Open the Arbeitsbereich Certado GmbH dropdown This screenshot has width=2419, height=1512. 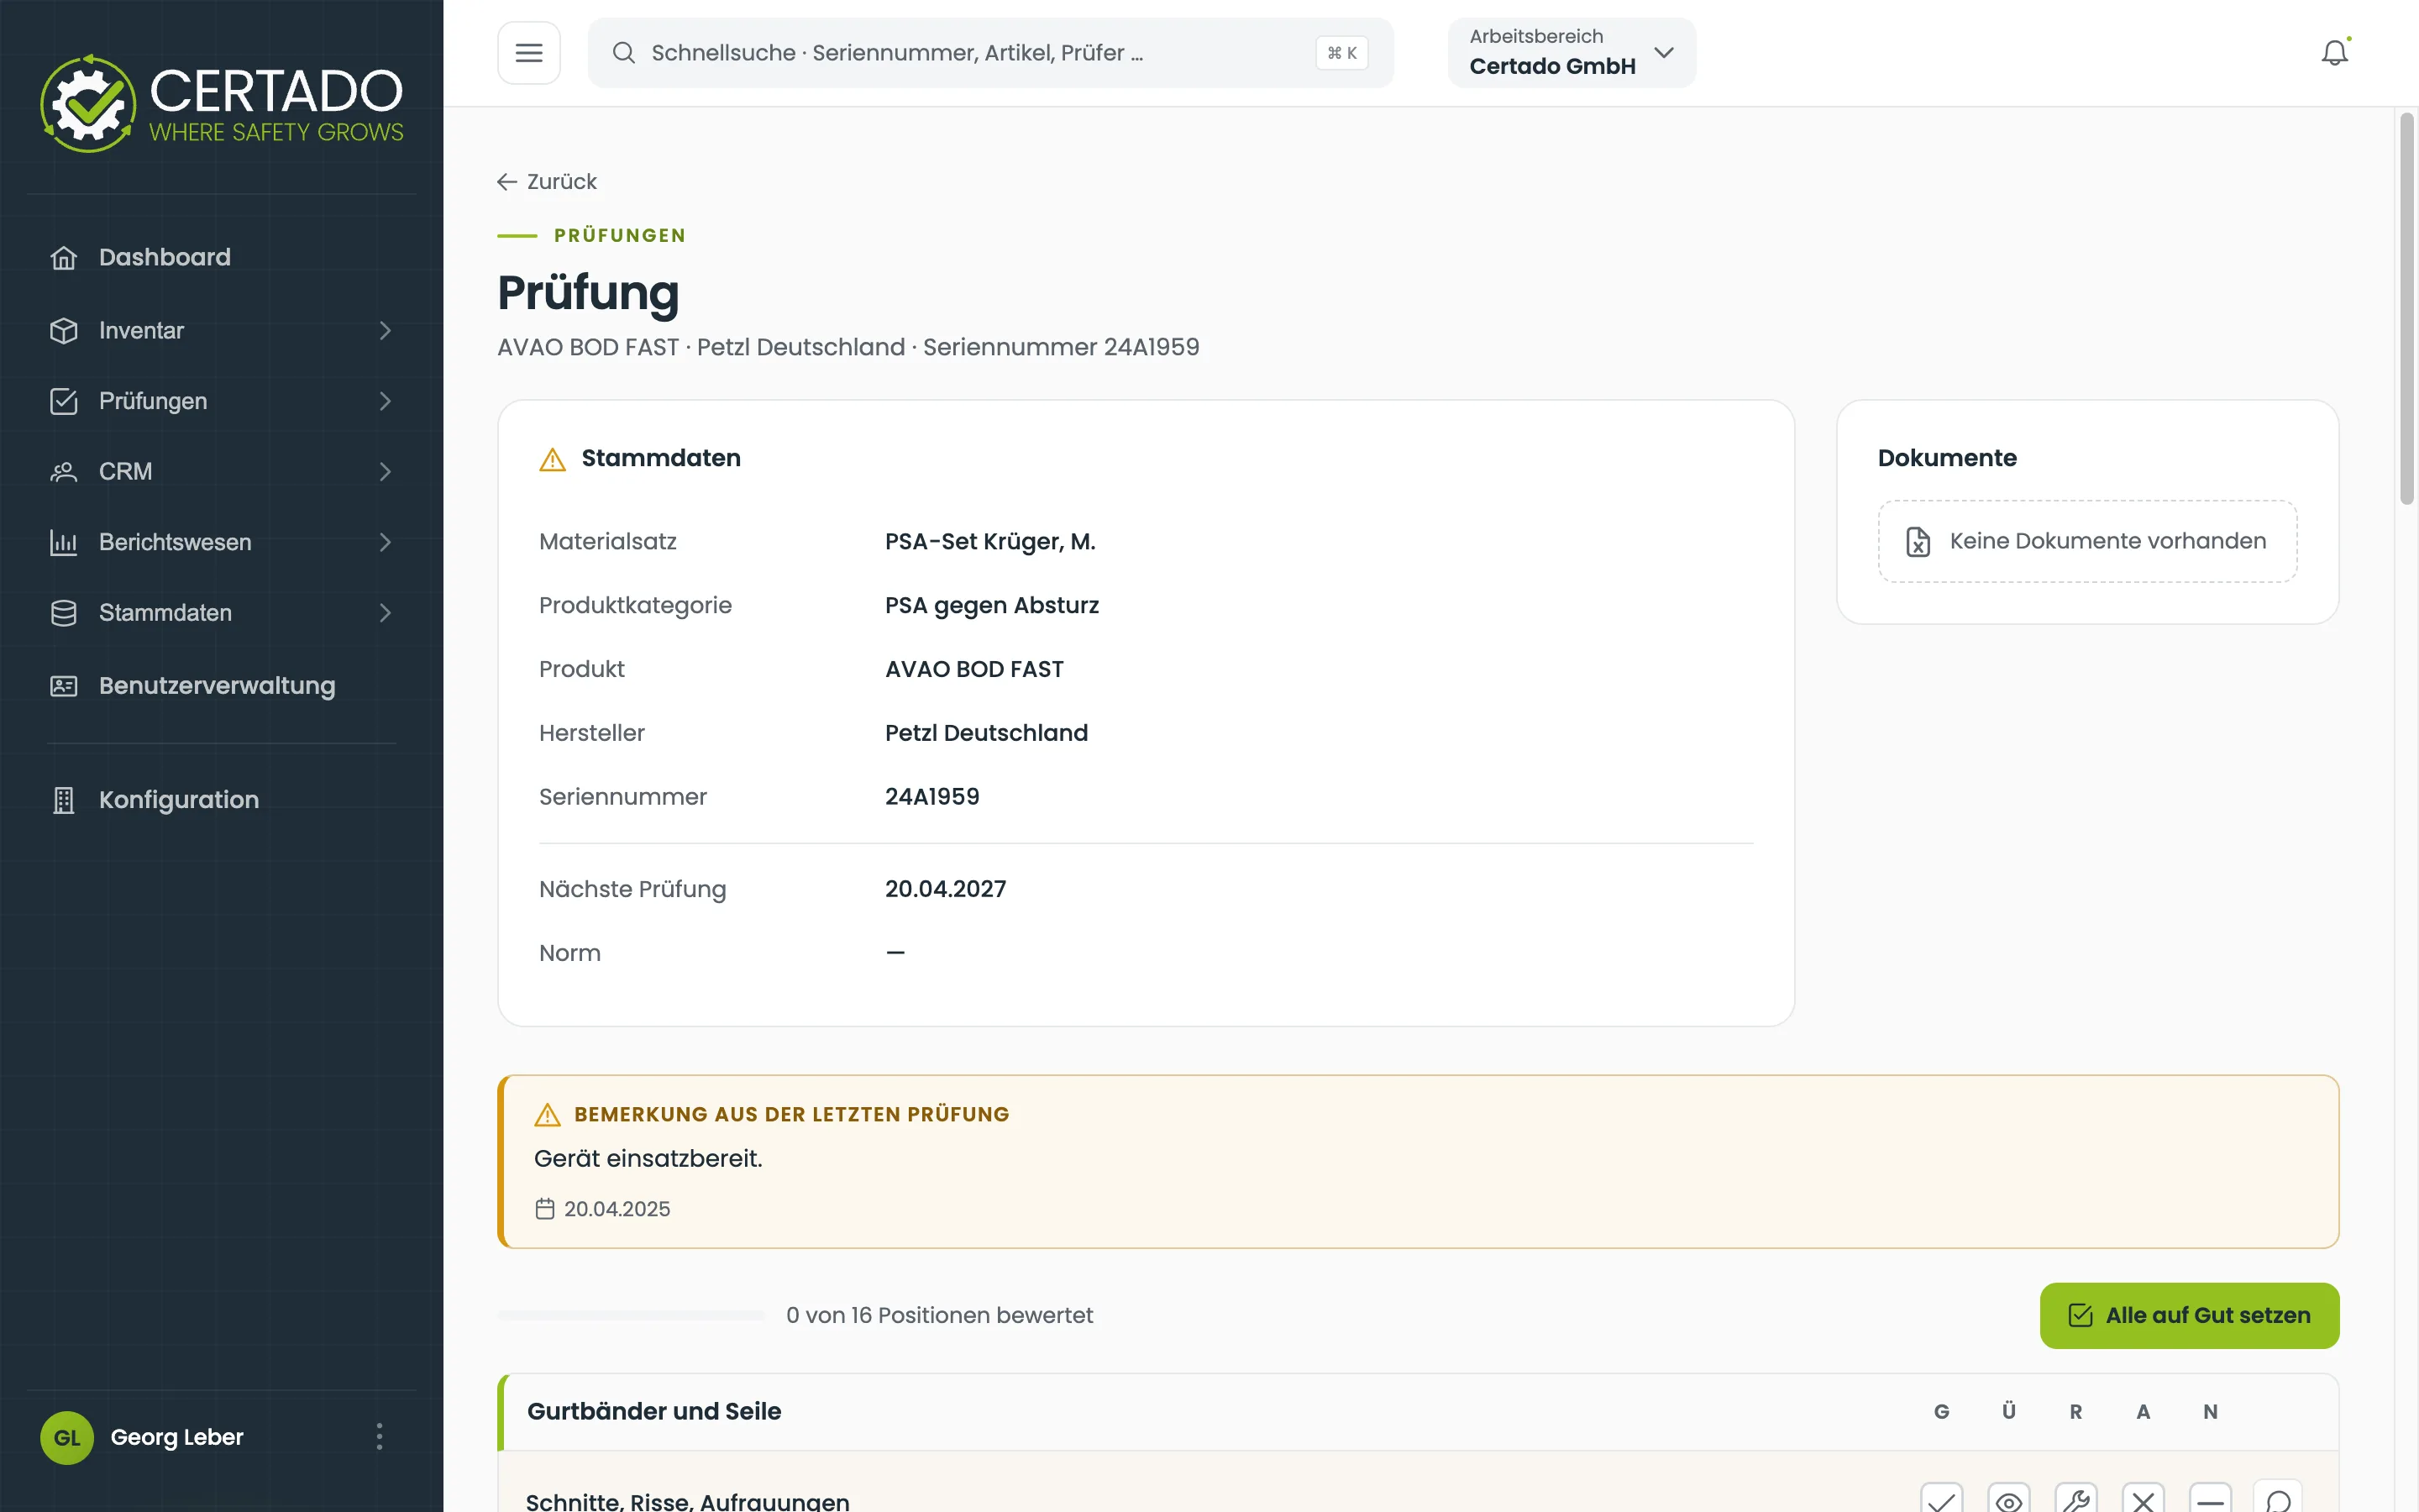[1572, 53]
